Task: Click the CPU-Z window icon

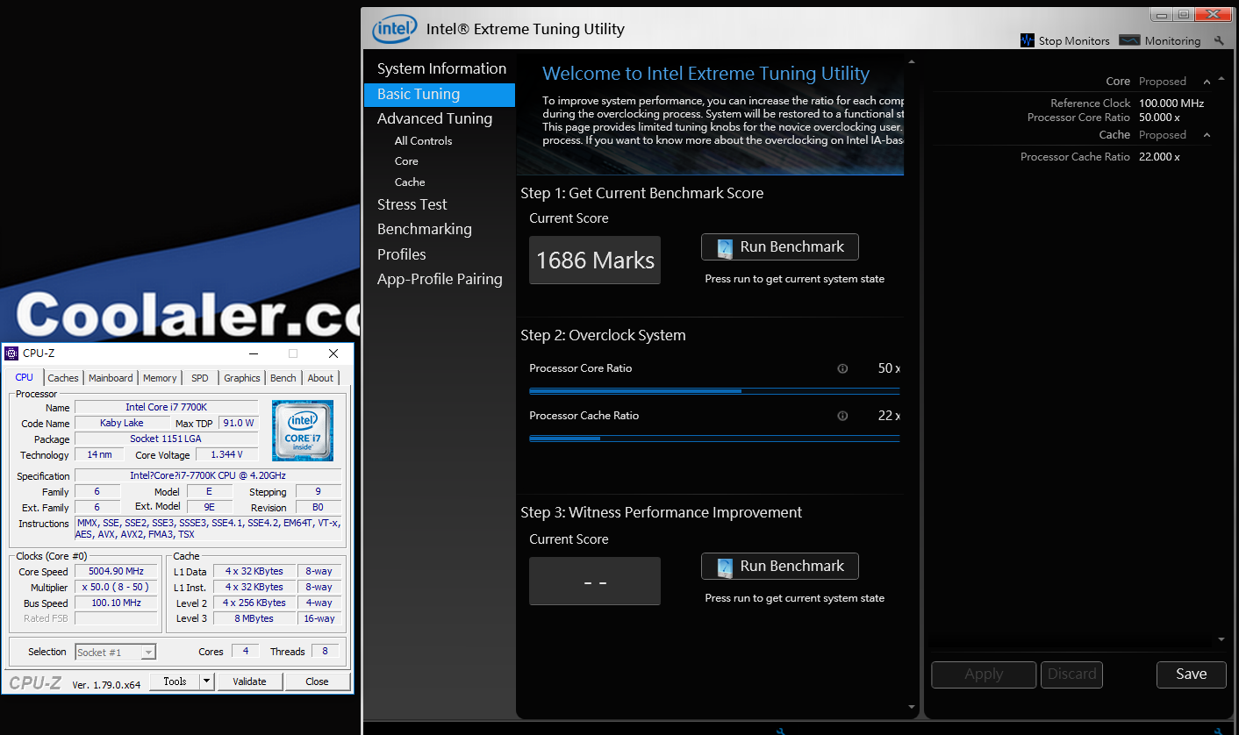Action: click(11, 353)
